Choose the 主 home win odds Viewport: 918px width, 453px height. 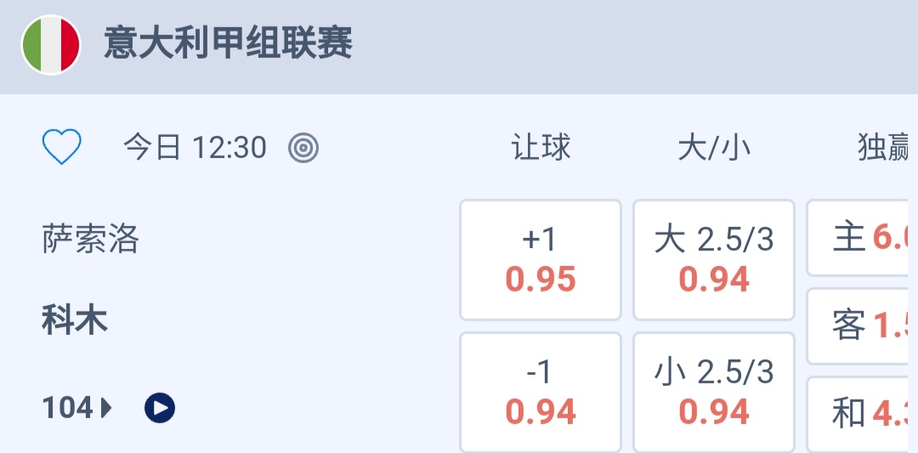(863, 238)
